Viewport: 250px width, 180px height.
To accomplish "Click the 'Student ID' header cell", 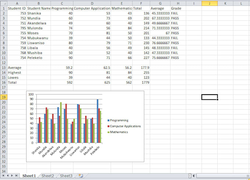I will click(x=17, y=8).
